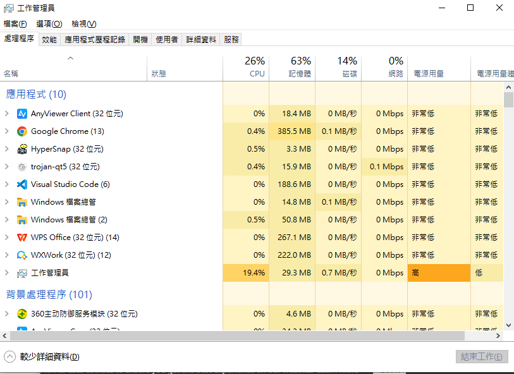
Task: Expand the Visual Studio Code process group
Action: [6, 184]
